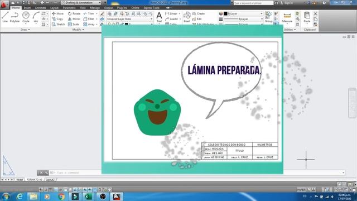
Task: Select the Polyline tool
Action: pyautogui.click(x=15, y=17)
